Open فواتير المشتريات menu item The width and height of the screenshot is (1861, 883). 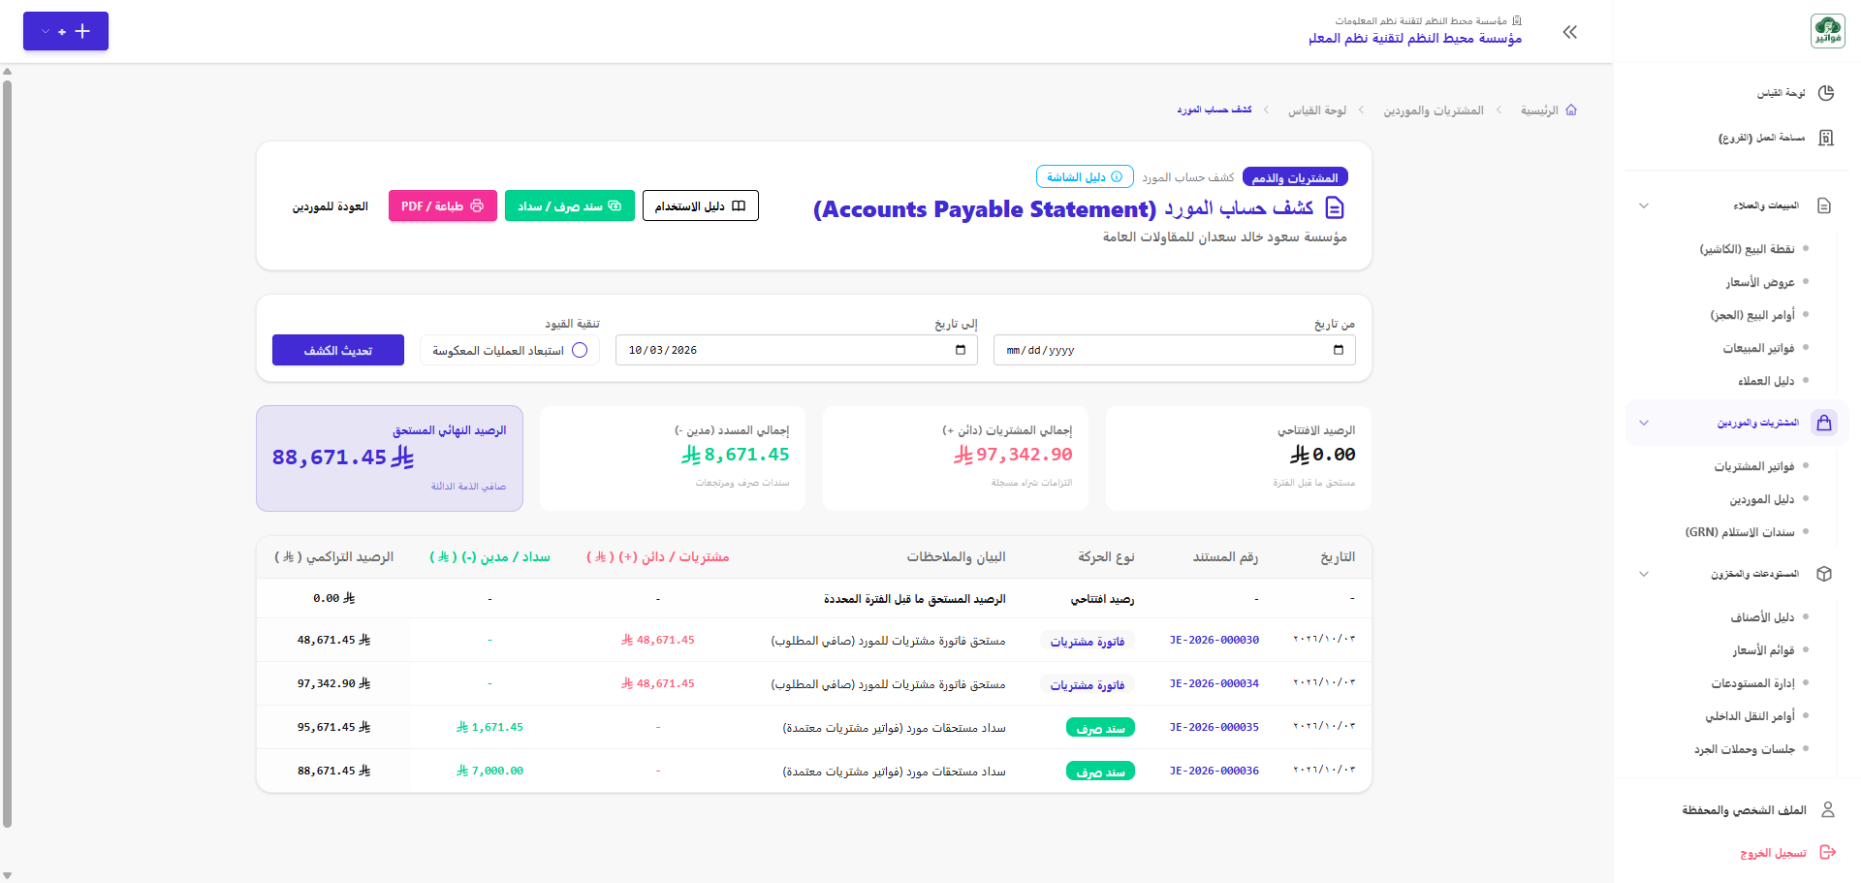click(1754, 466)
